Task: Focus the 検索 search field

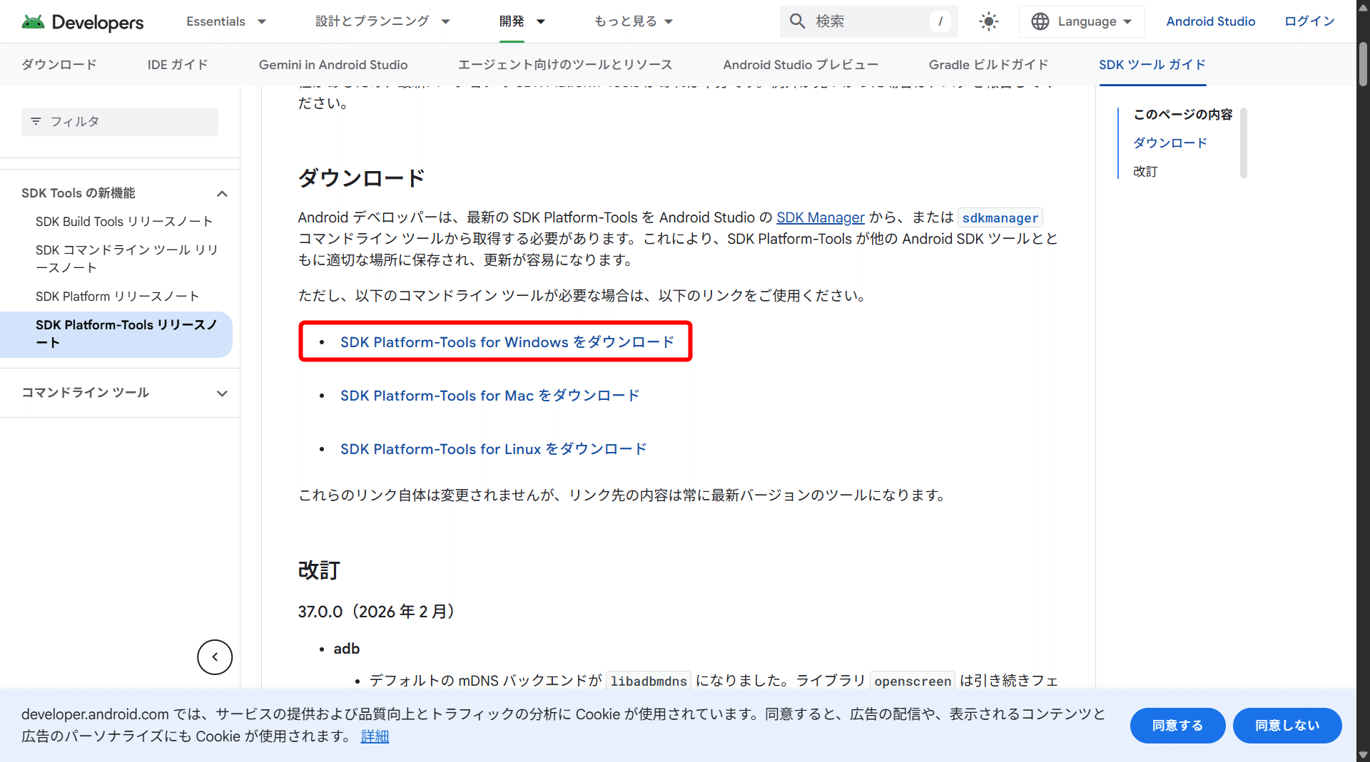Action: pos(868,21)
